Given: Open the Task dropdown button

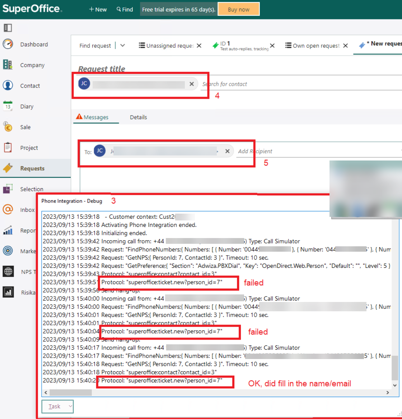Looking at the screenshot, I should click(x=57, y=406).
